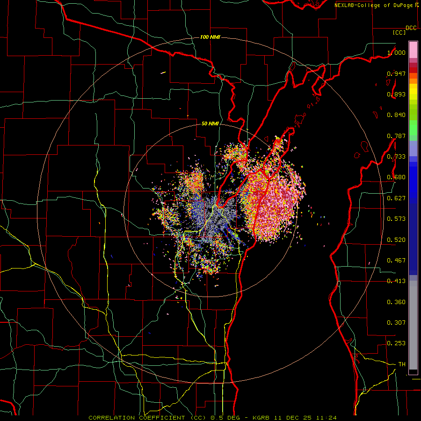This screenshot has width=421, height=421.
Task: Click the 0.520 legend value
Action: click(396, 240)
